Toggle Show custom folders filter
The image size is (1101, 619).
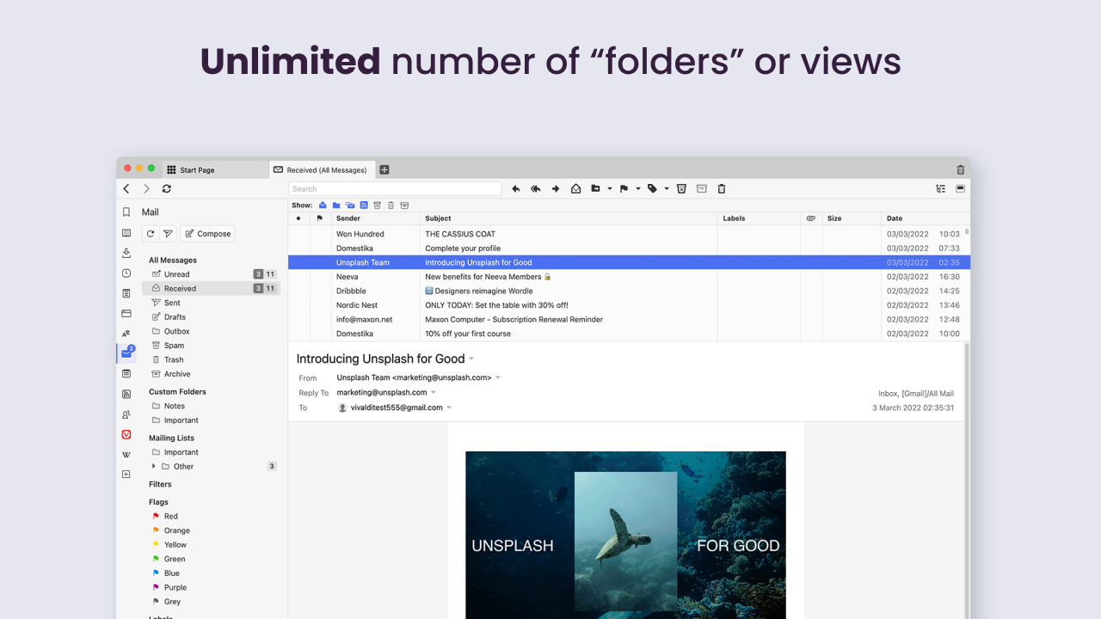click(x=336, y=205)
